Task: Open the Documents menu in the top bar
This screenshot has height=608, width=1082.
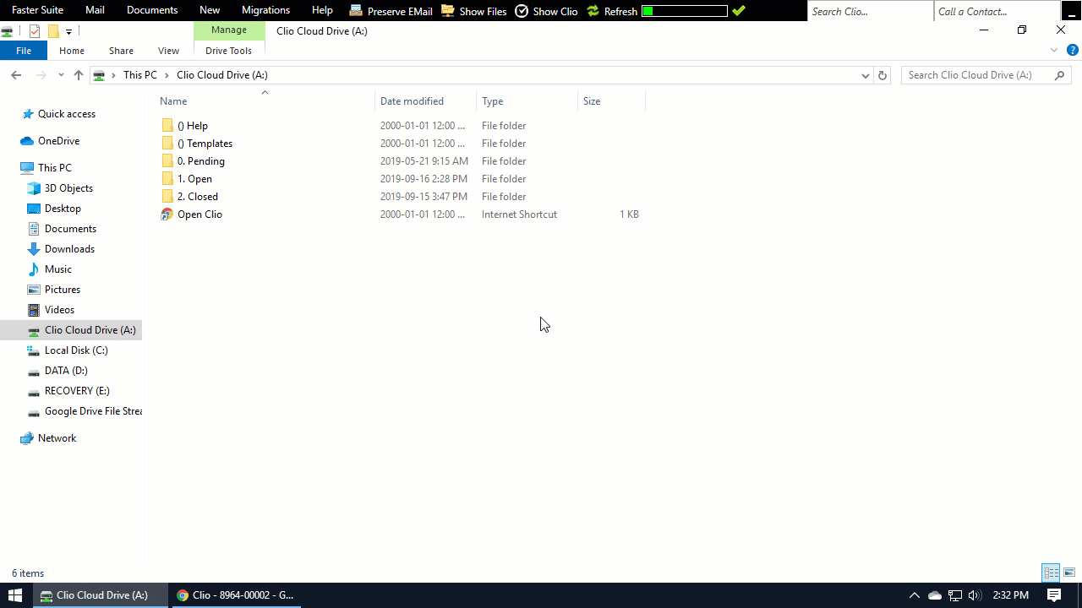Action: coord(152,10)
